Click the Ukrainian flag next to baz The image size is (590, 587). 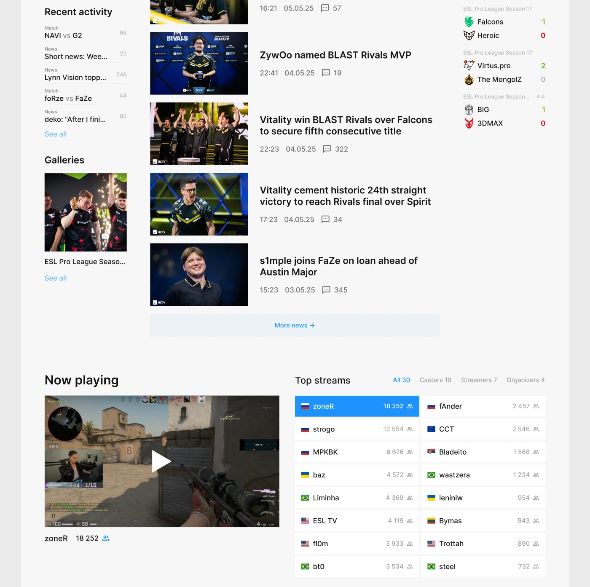point(305,475)
